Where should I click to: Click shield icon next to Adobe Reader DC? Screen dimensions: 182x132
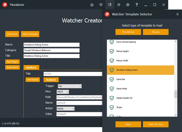point(112,98)
